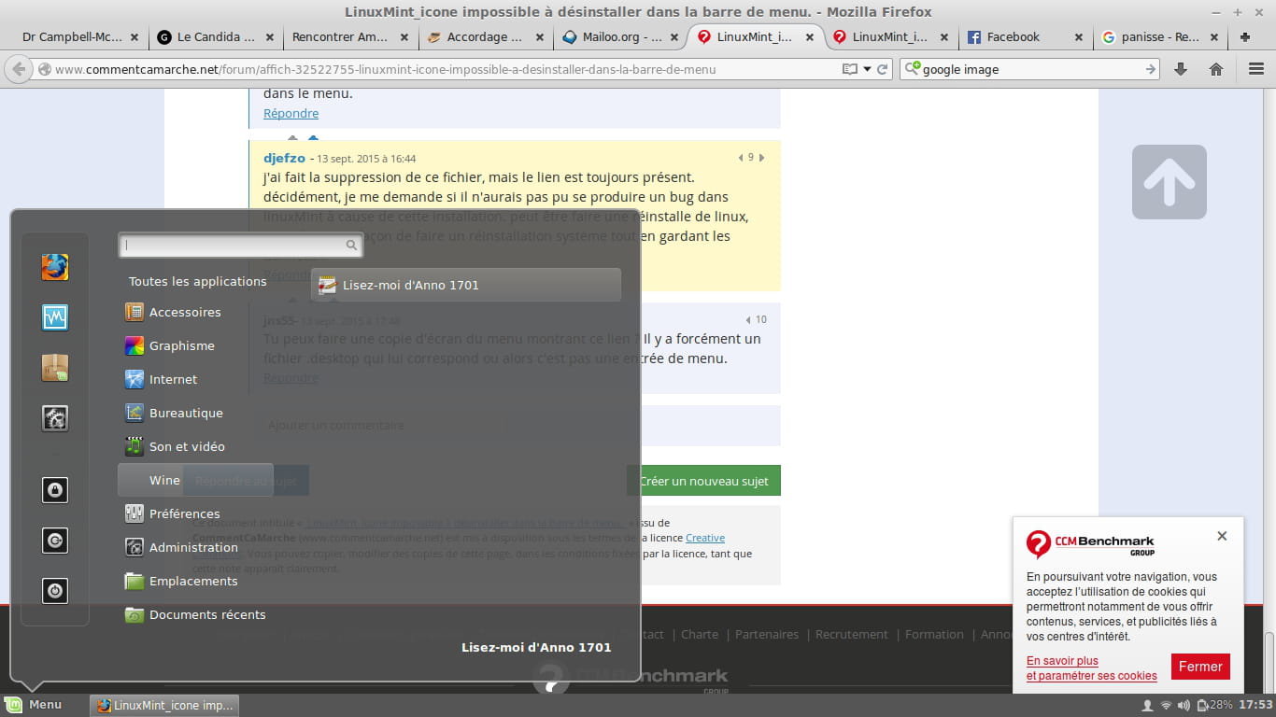This screenshot has width=1276, height=717.
Task: Select Toutes les applications category
Action: tap(197, 281)
